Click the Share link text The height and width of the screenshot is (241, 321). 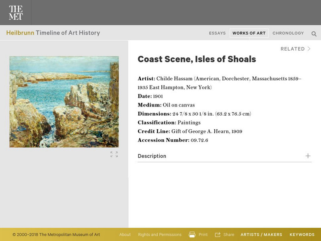pyautogui.click(x=229, y=235)
